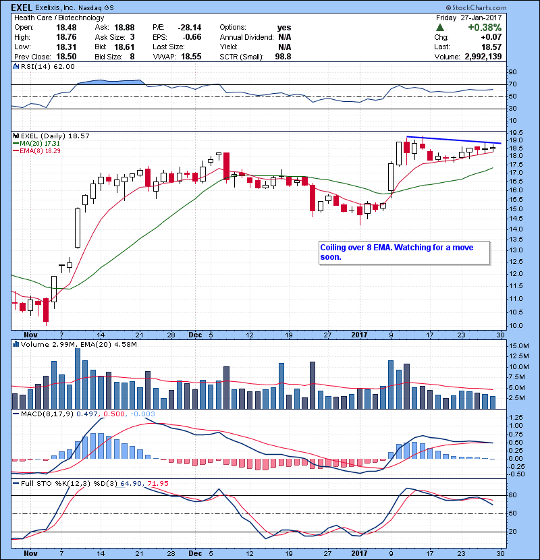The width and height of the screenshot is (540, 560).
Task: Click the Full STO legend line marker
Action: click(x=16, y=483)
